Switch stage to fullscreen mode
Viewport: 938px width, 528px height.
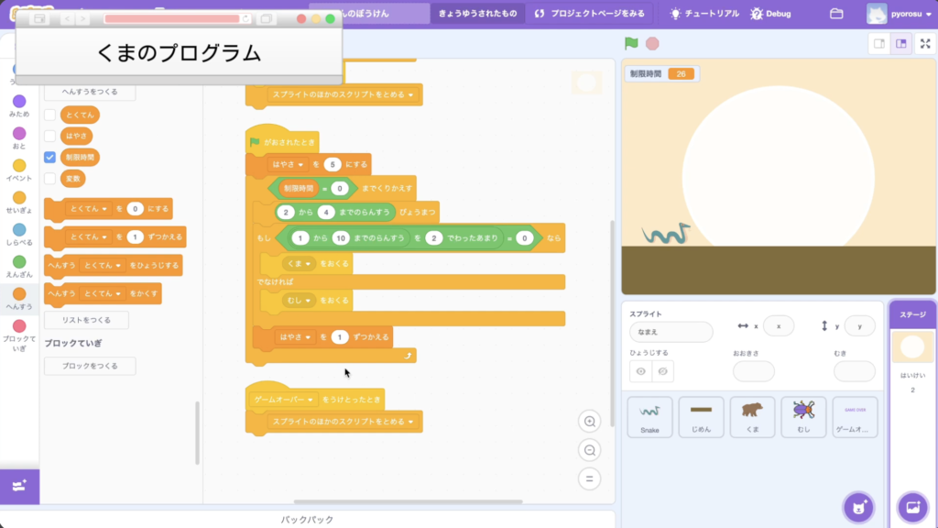tap(924, 43)
